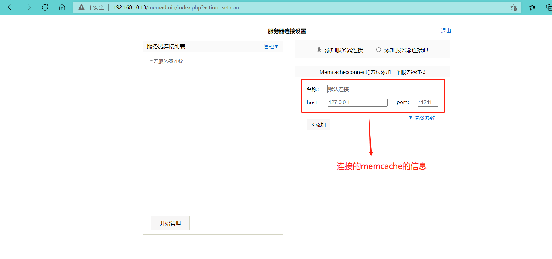Viewport: 552px width, 259px height.
Task: Click the browser forward arrow
Action: [28, 7]
